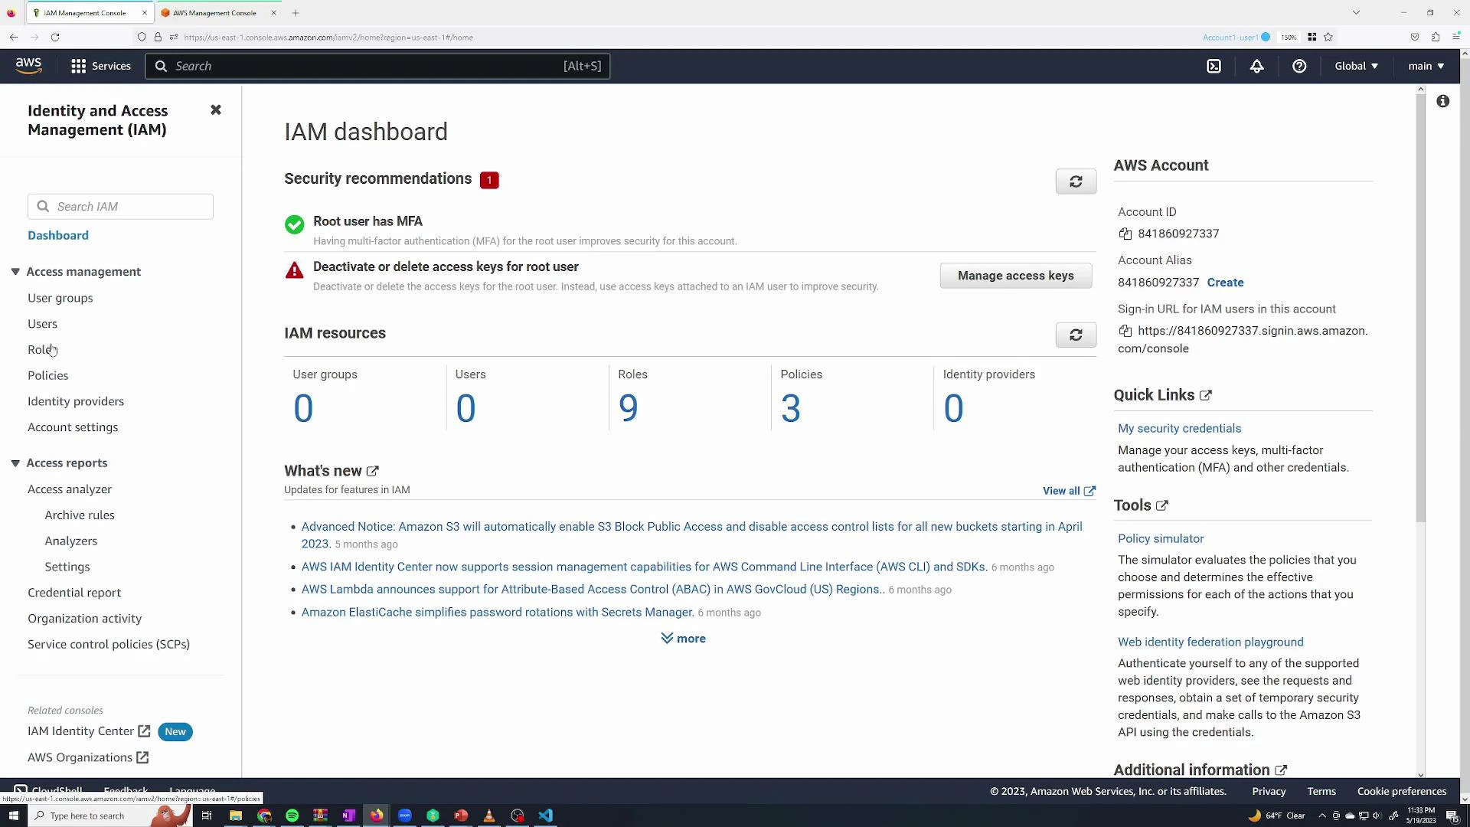Copy the Account ID using the copy icon
This screenshot has width=1470, height=827.
click(1125, 234)
